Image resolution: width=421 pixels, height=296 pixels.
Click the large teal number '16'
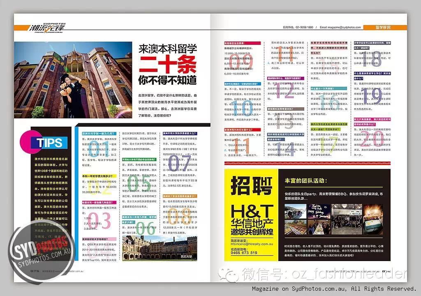(329, 102)
